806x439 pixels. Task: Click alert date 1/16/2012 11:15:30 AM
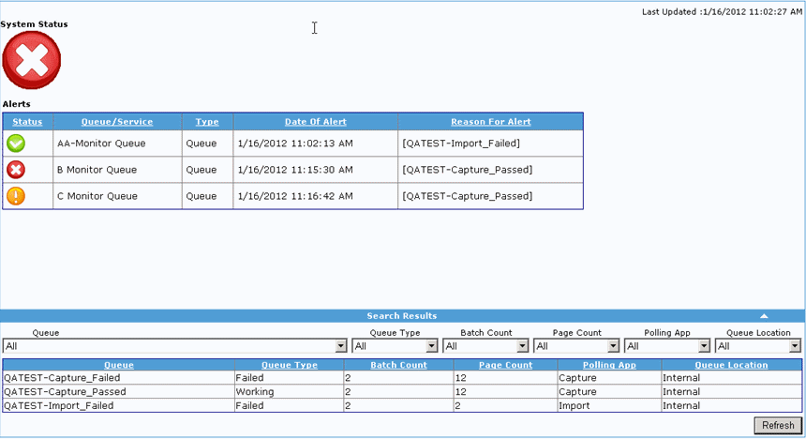(x=295, y=170)
